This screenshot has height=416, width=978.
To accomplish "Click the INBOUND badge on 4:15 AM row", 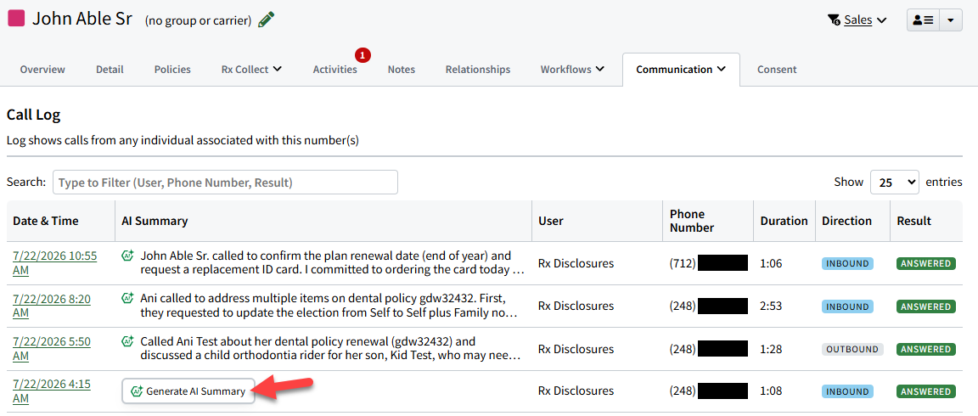I will coord(847,391).
